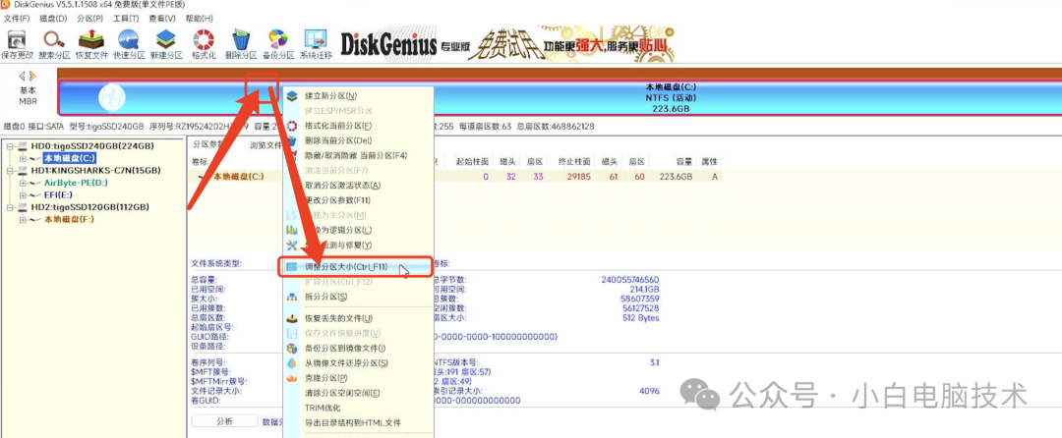Image resolution: width=1062 pixels, height=438 pixels.
Task: Select HD1:KINGSHARKS-C7N(15GB) disk in tree
Action: coord(95,170)
